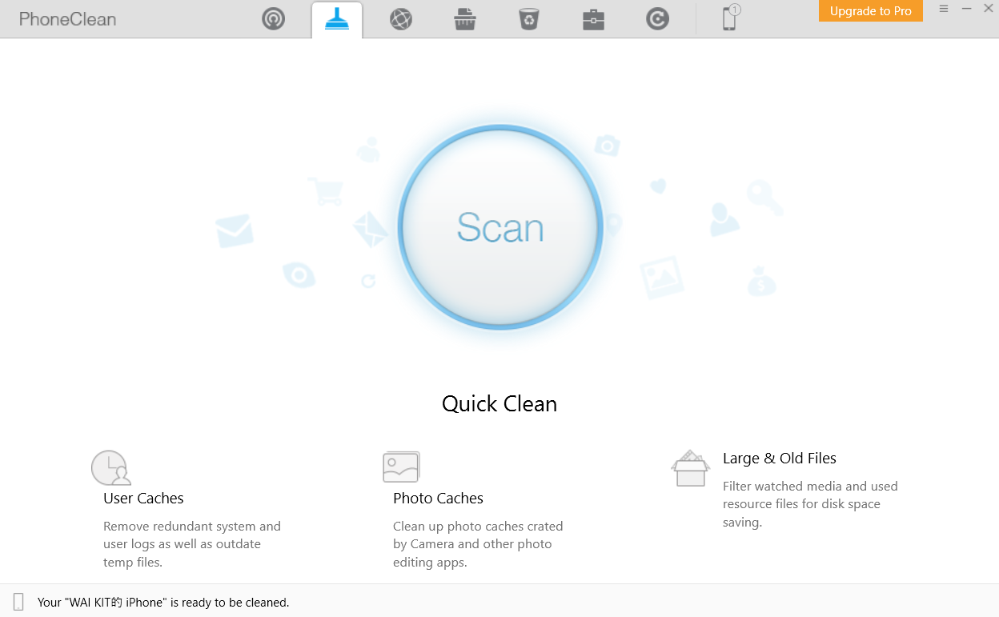Open the Privacy Clean shredder icon

[465, 18]
